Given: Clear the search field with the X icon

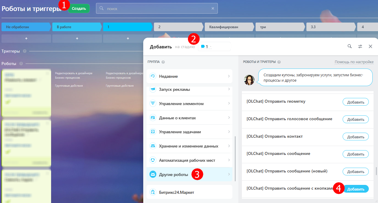Looking at the screenshot, I should (x=213, y=8).
